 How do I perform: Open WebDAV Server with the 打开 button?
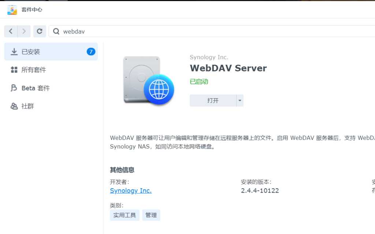coord(213,101)
